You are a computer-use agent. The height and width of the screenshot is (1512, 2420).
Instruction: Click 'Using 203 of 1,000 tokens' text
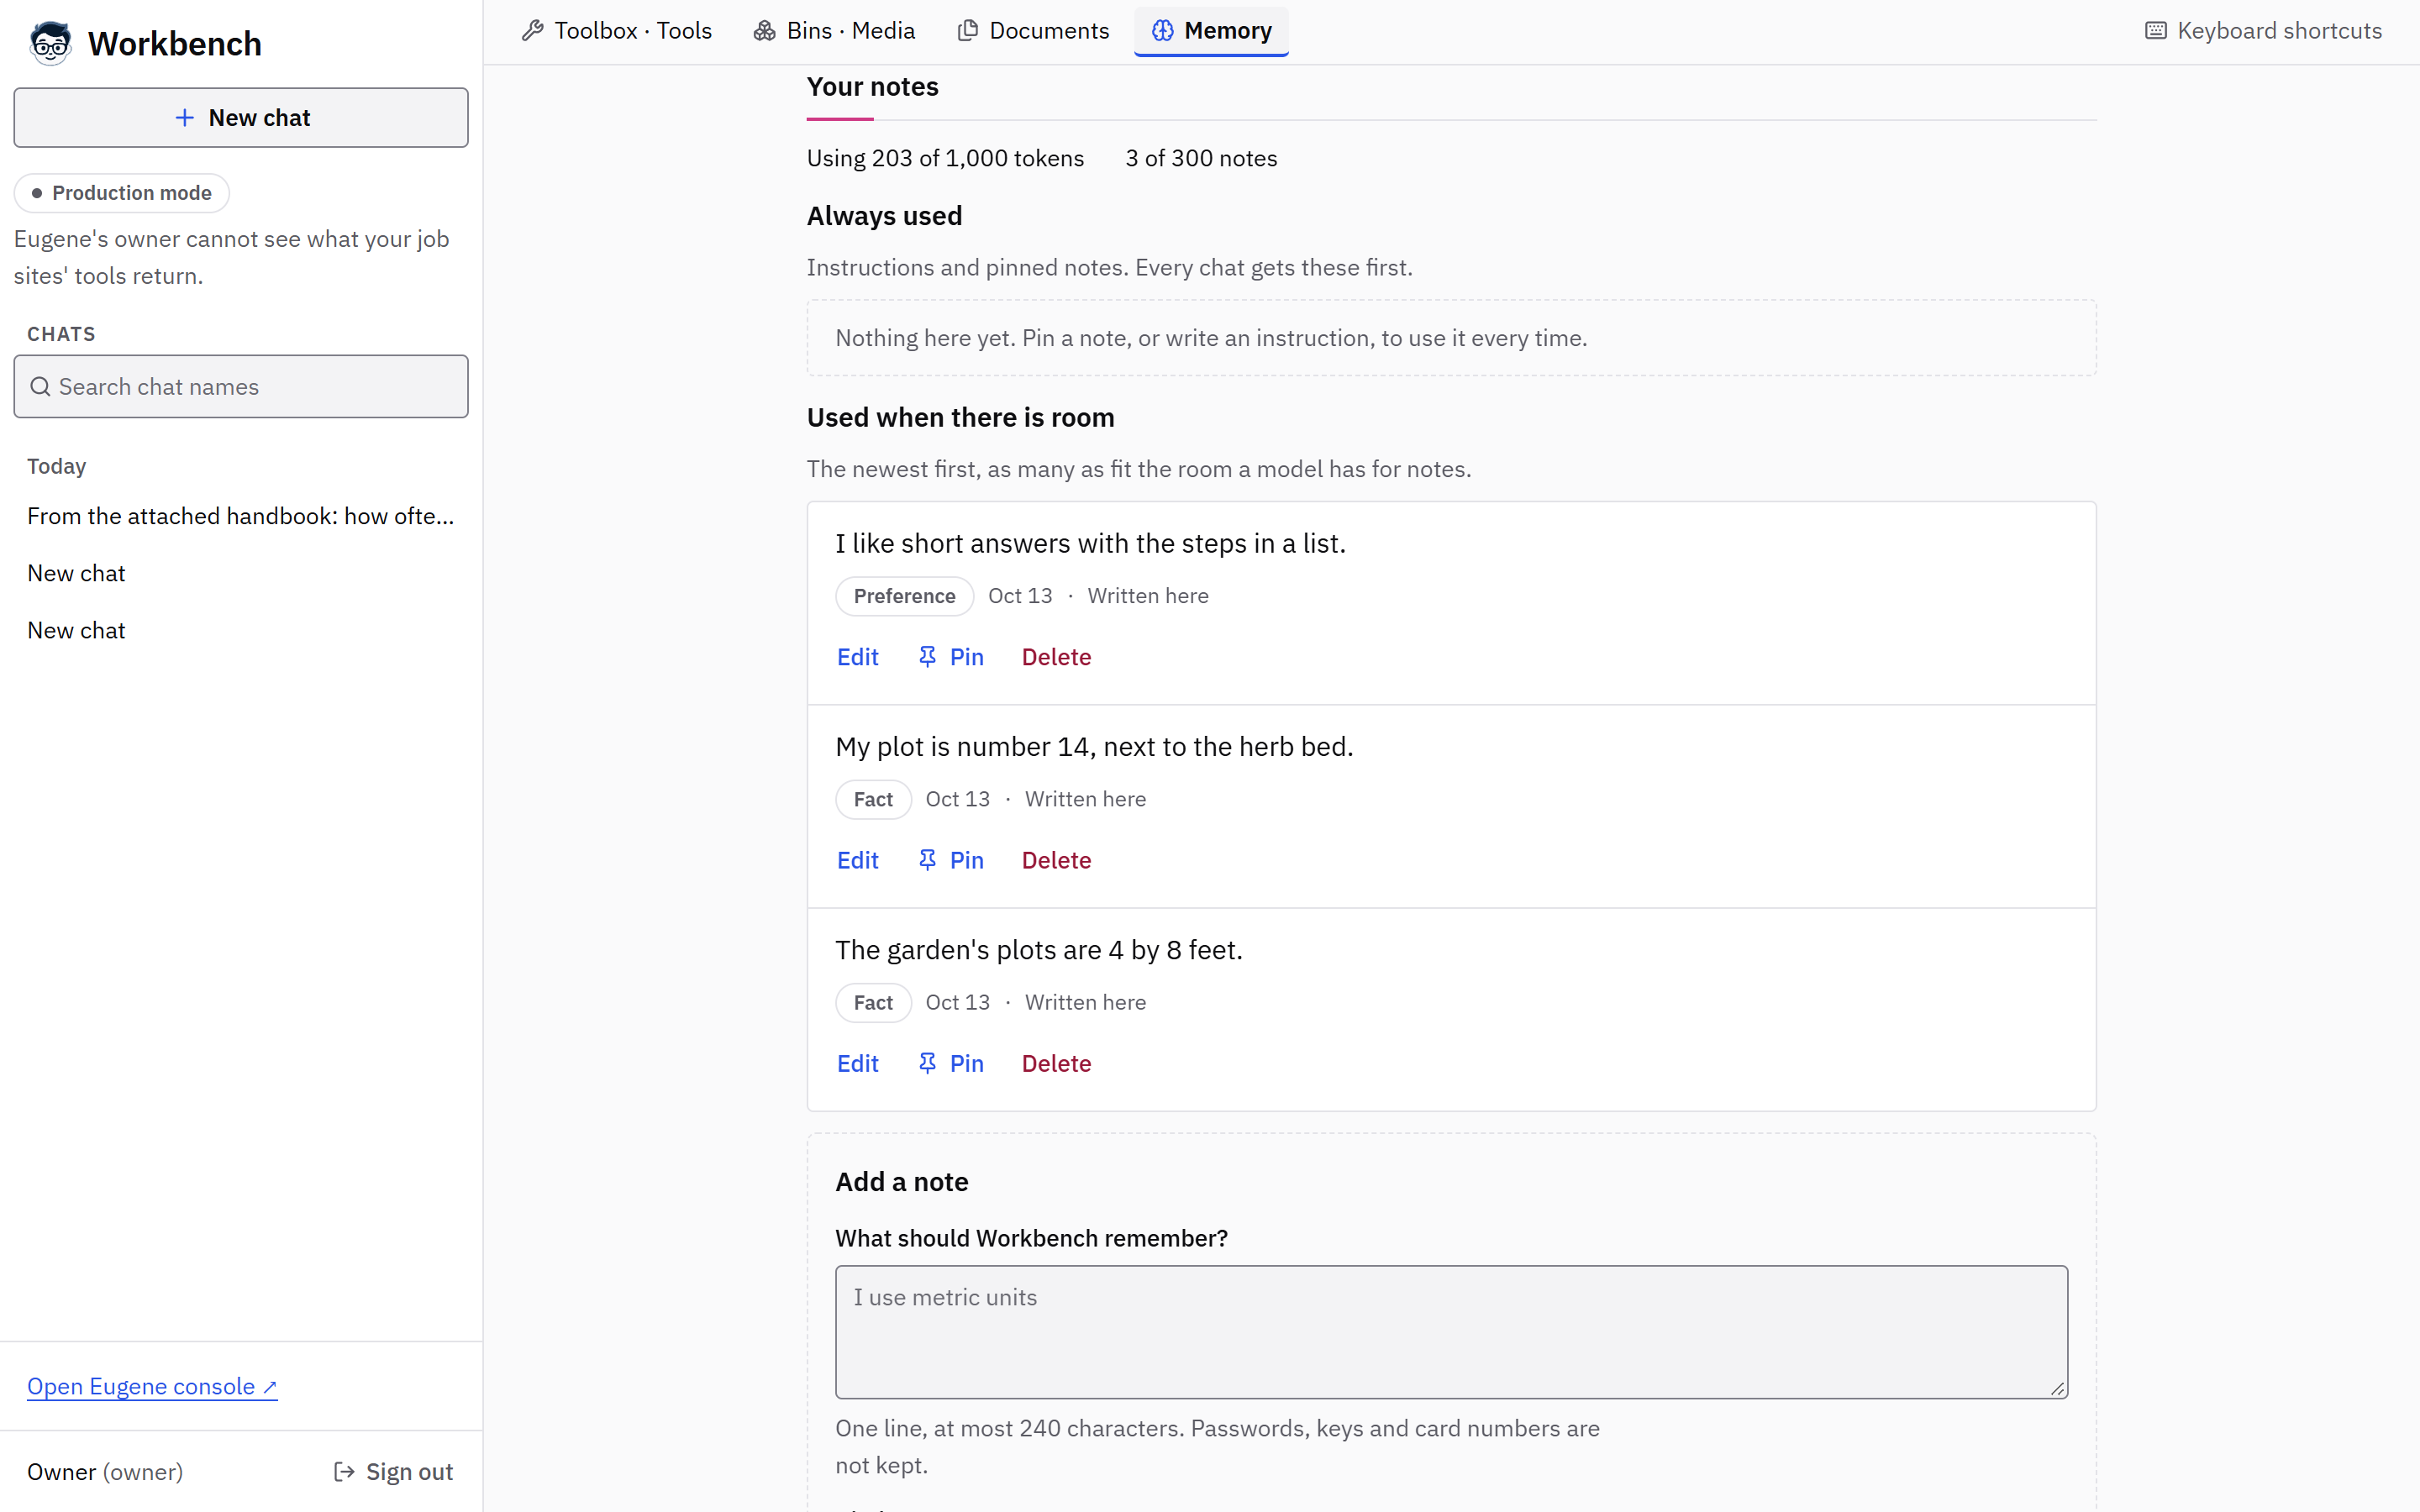(945, 158)
